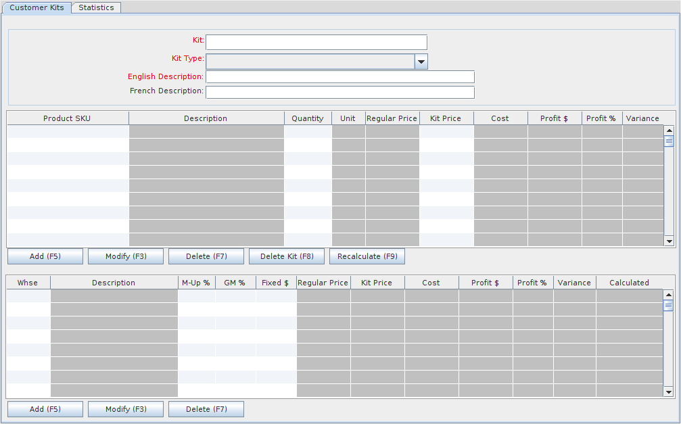Open the Kit Type dropdown
The height and width of the screenshot is (424, 681).
point(421,62)
